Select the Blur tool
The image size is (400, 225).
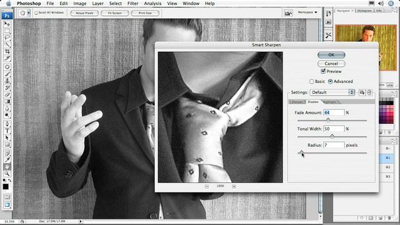(7, 108)
